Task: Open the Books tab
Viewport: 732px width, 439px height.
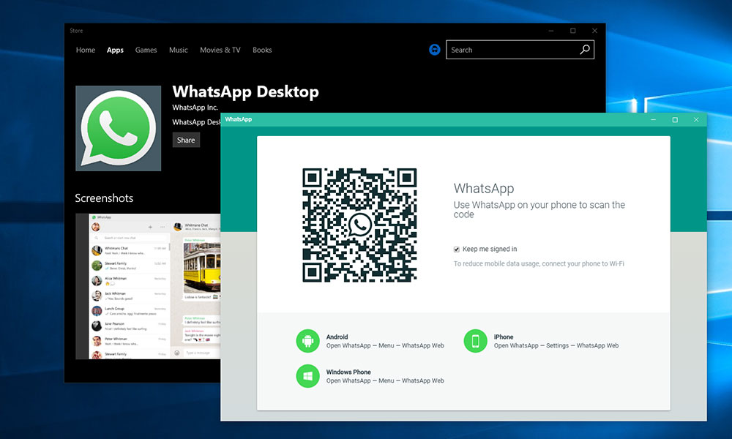Action: (x=262, y=50)
